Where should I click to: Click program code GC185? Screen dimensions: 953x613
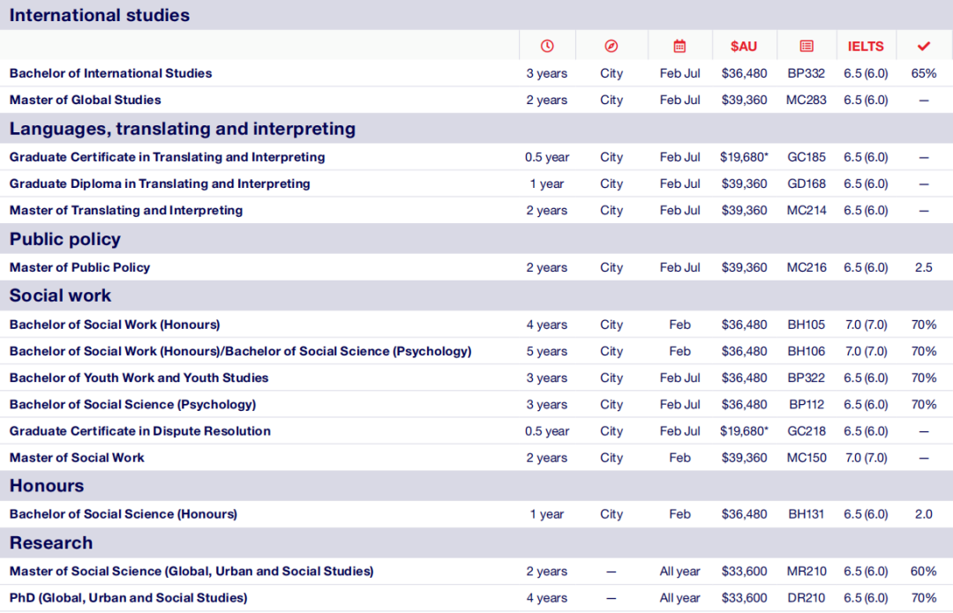[807, 157]
